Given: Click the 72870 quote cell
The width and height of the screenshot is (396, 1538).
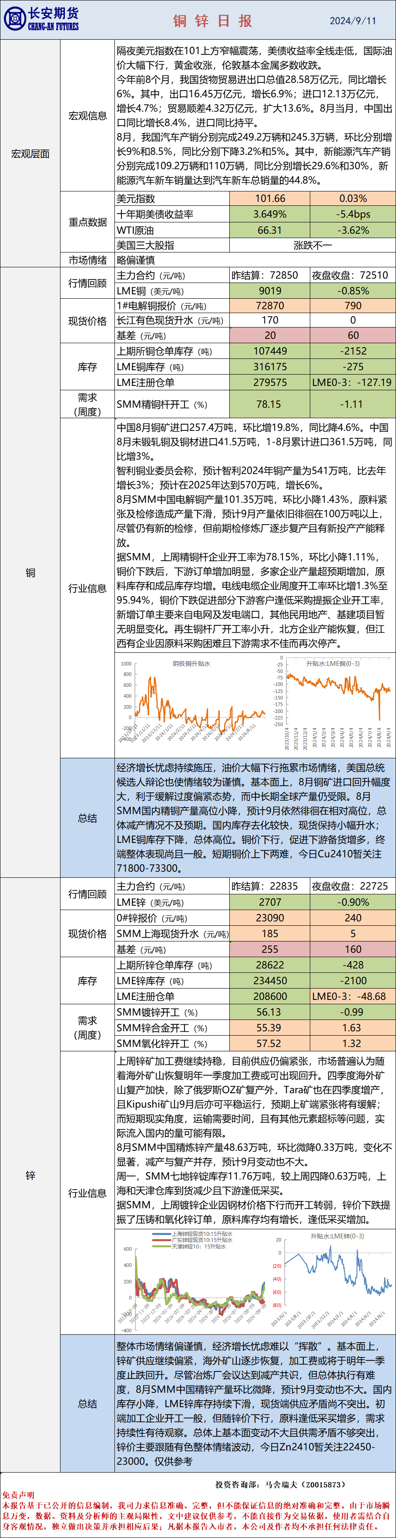Looking at the screenshot, I should pos(270,306).
